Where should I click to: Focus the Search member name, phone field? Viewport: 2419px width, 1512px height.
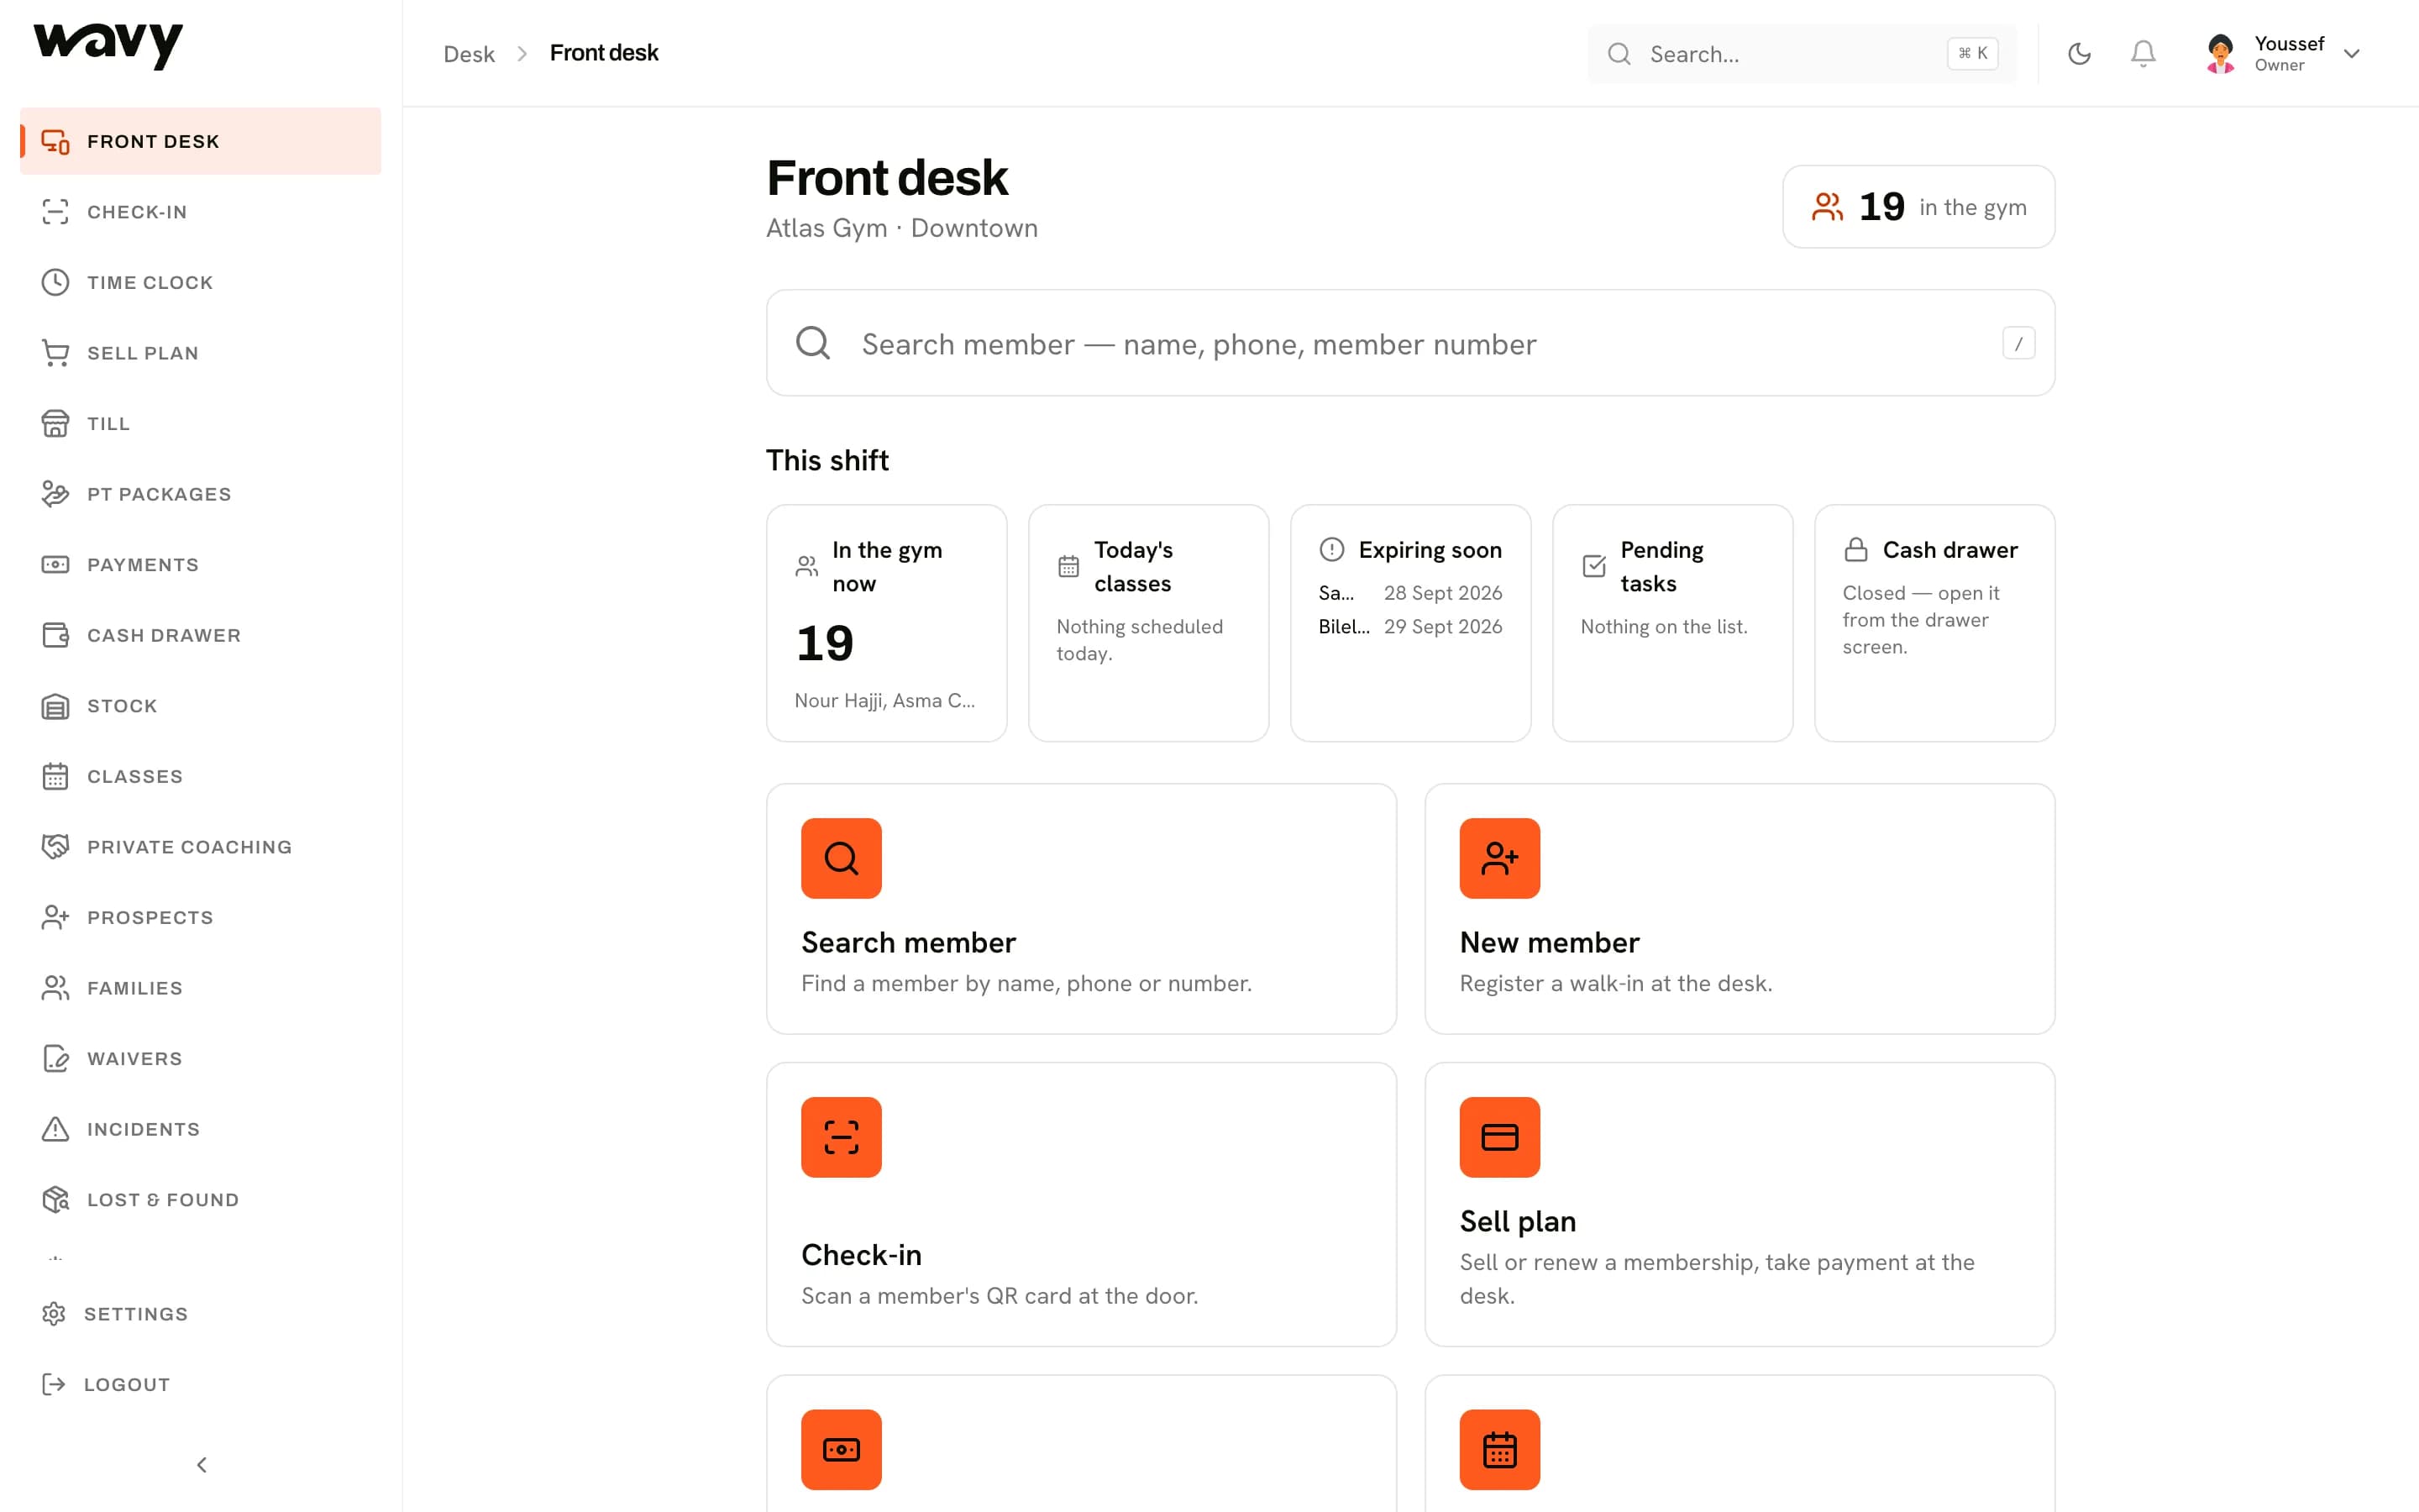pyautogui.click(x=1410, y=343)
